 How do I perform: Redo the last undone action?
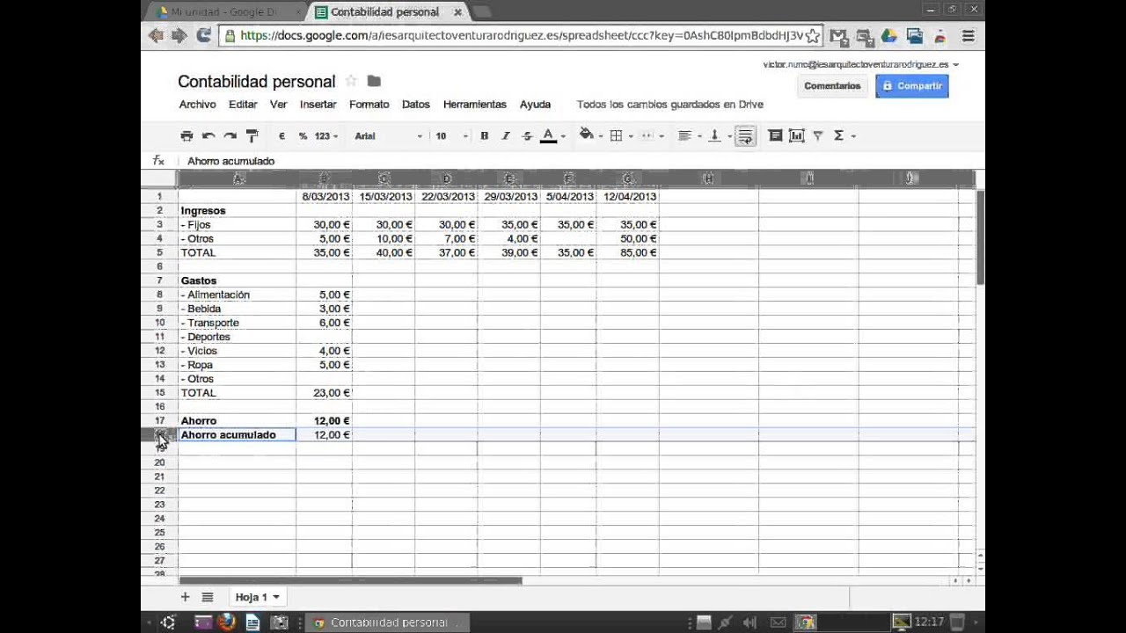coord(230,135)
